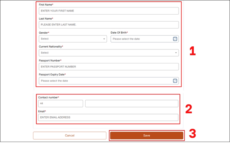
Task: Click the Cancel button
Action: point(70,136)
